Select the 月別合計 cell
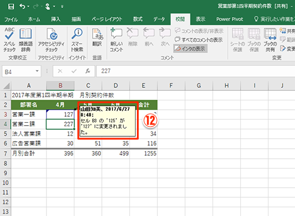 pos(29,153)
